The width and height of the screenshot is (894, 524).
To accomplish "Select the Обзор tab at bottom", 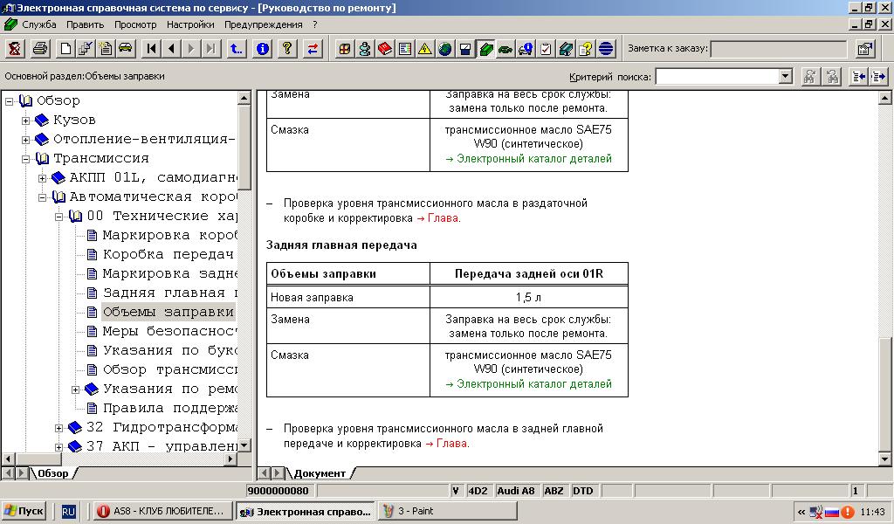I will (x=52, y=473).
